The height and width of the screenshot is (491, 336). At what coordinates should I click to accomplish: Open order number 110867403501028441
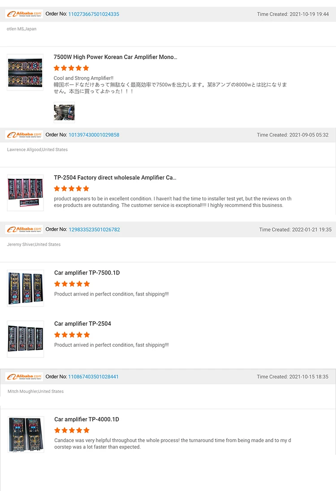point(93,377)
